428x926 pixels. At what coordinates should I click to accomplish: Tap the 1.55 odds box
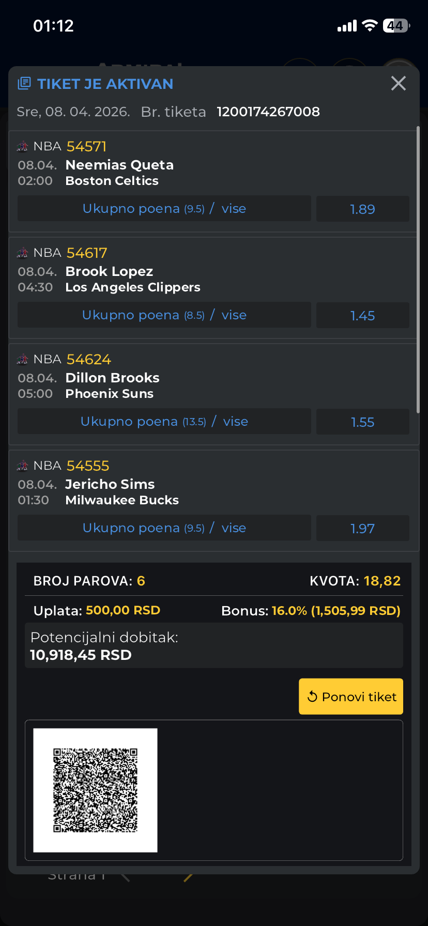coord(362,422)
